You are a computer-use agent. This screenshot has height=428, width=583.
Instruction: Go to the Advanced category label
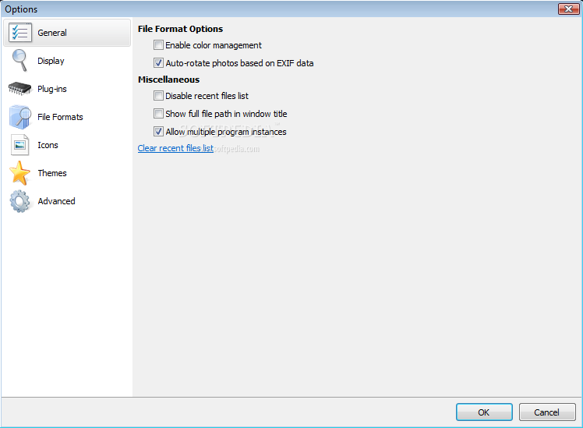tap(57, 201)
